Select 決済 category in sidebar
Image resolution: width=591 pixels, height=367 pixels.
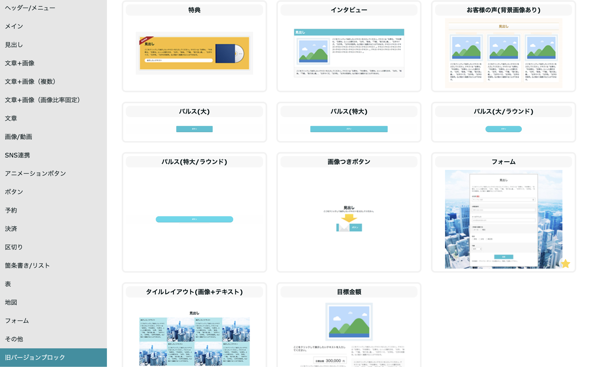11,229
